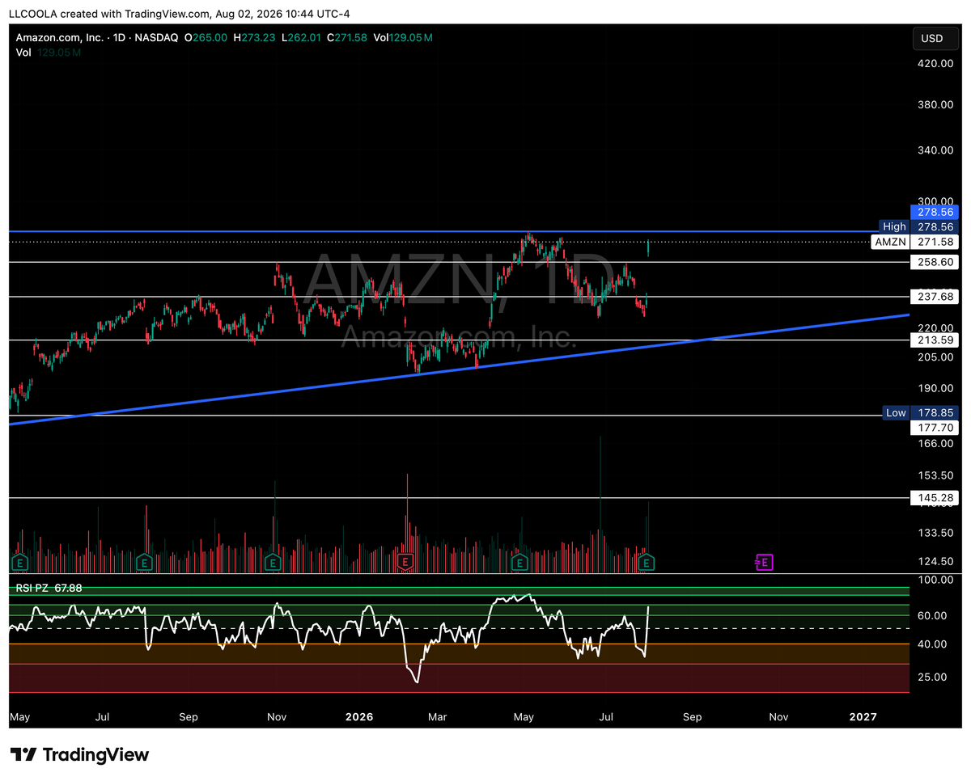This screenshot has width=971, height=781.
Task: Click the 190.00 price axis label
Action: click(935, 388)
